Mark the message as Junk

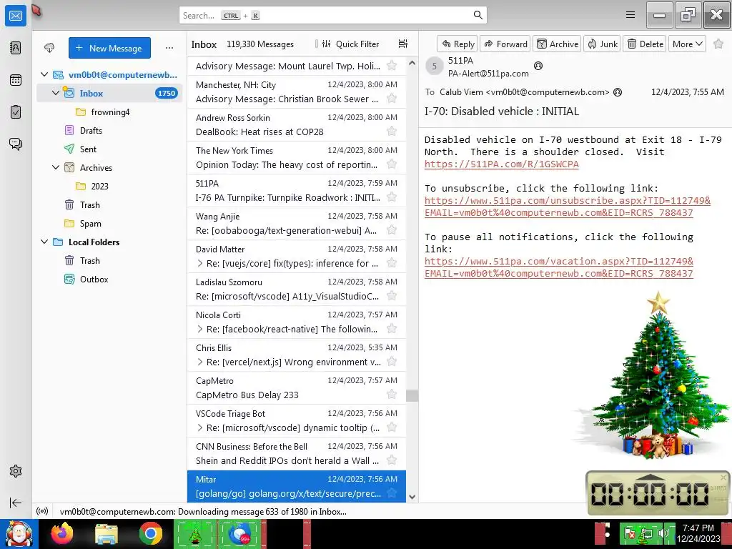[x=602, y=44]
